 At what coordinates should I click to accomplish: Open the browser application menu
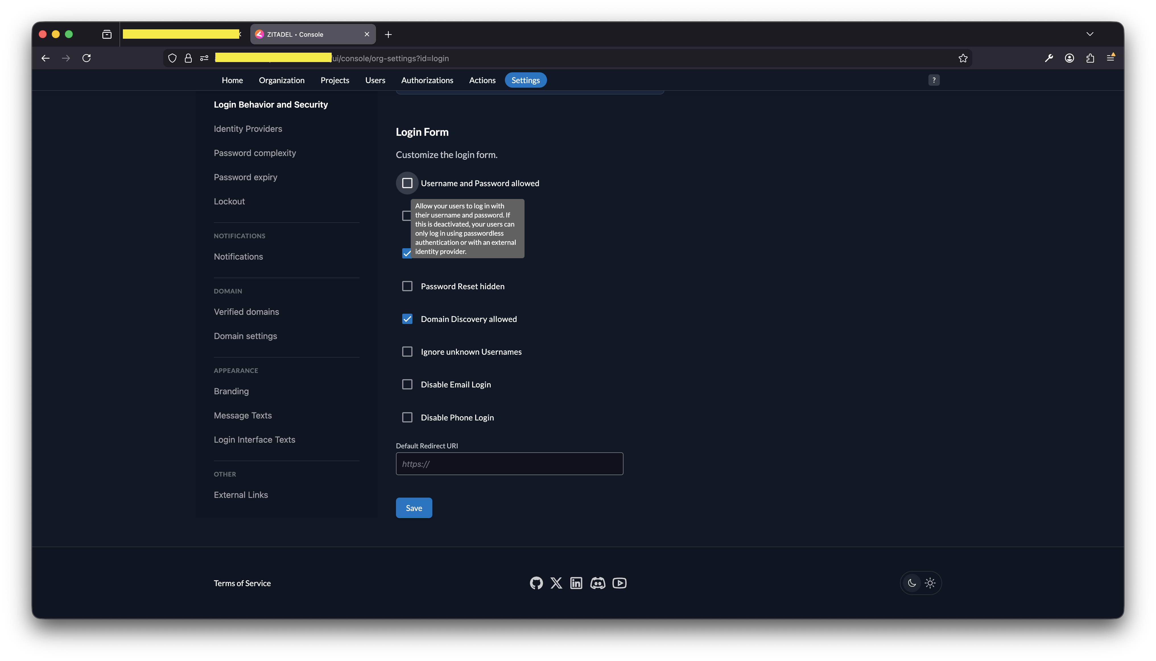point(1110,58)
